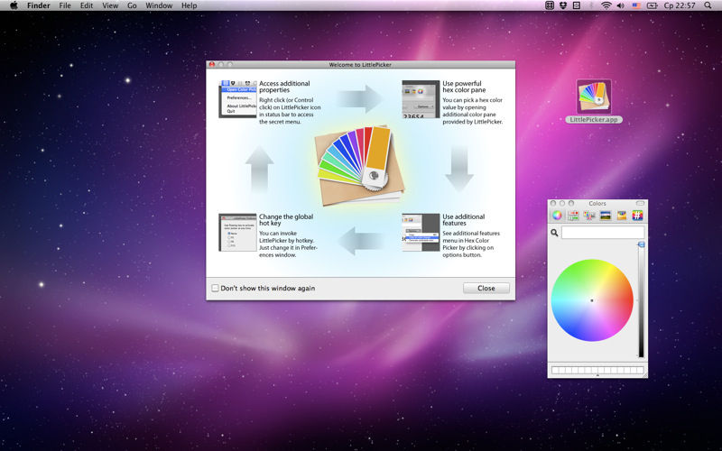The image size is (722, 451).
Task: Select the Color Wheel tab in Colors window
Action: pos(557,216)
